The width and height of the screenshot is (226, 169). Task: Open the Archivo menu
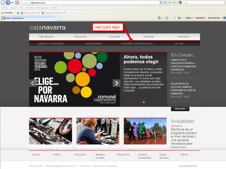[5, 8]
